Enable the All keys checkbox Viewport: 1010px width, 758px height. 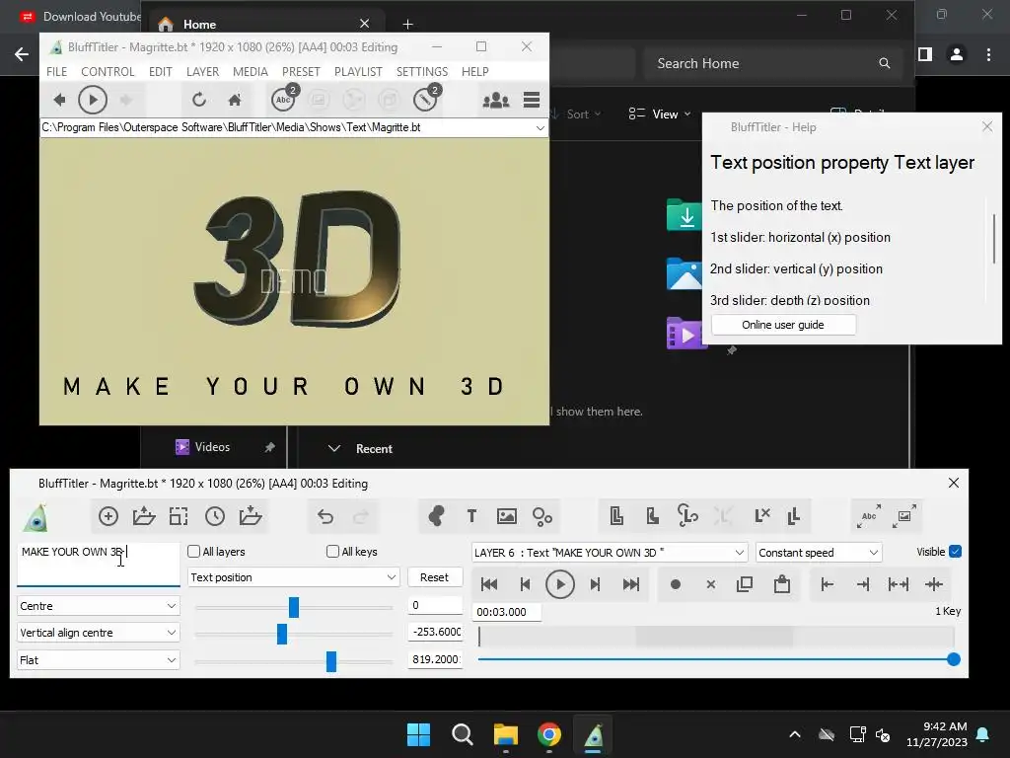[332, 552]
